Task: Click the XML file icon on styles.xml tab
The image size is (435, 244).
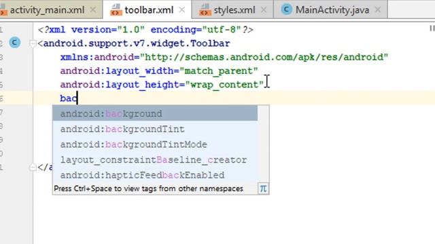Action: [x=205, y=10]
